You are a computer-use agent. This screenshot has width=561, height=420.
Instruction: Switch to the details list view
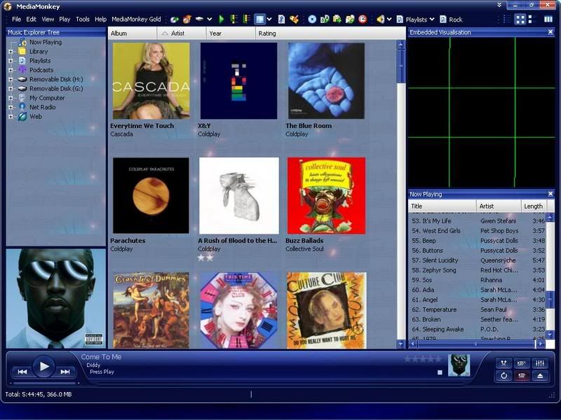click(x=506, y=20)
